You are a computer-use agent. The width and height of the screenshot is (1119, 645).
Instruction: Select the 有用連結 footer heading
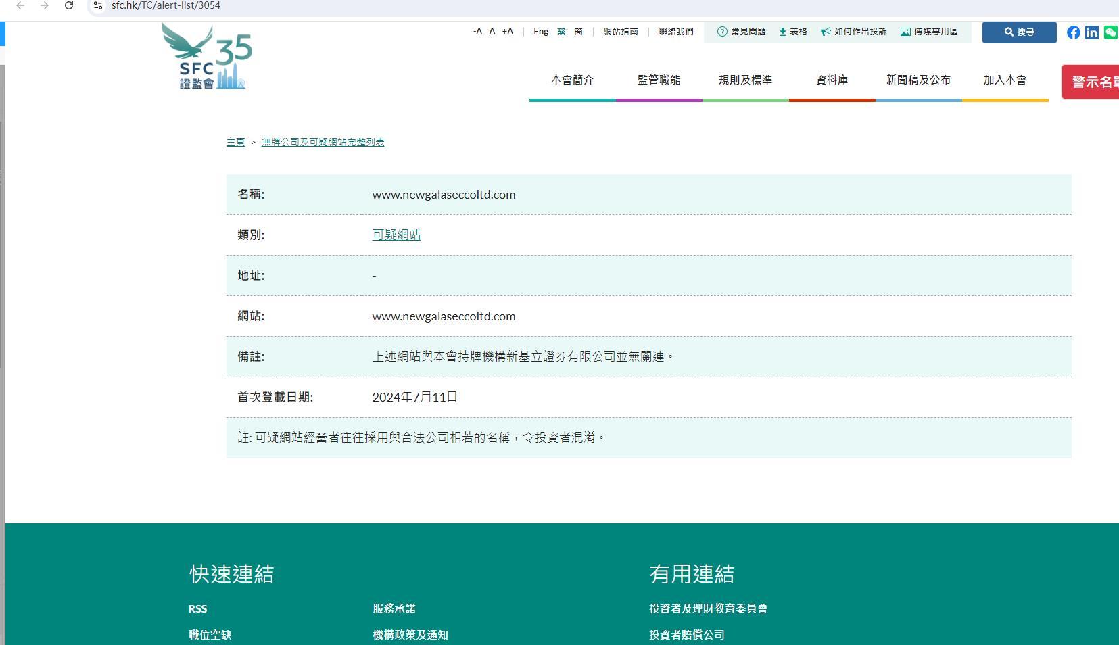click(x=692, y=574)
